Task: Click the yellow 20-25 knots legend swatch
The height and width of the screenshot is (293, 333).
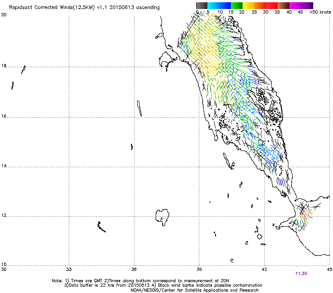Action: (248, 5)
